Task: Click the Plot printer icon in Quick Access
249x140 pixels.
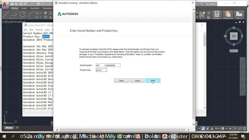Action: click(38, 4)
